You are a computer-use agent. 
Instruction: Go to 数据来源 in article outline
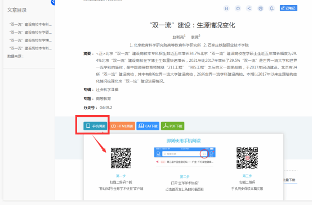15,56
